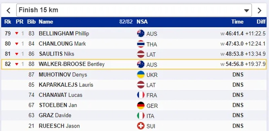This screenshot has width=269, height=131.
Task: Click the Italy flag icon for Graz
Action: pyautogui.click(x=141, y=116)
